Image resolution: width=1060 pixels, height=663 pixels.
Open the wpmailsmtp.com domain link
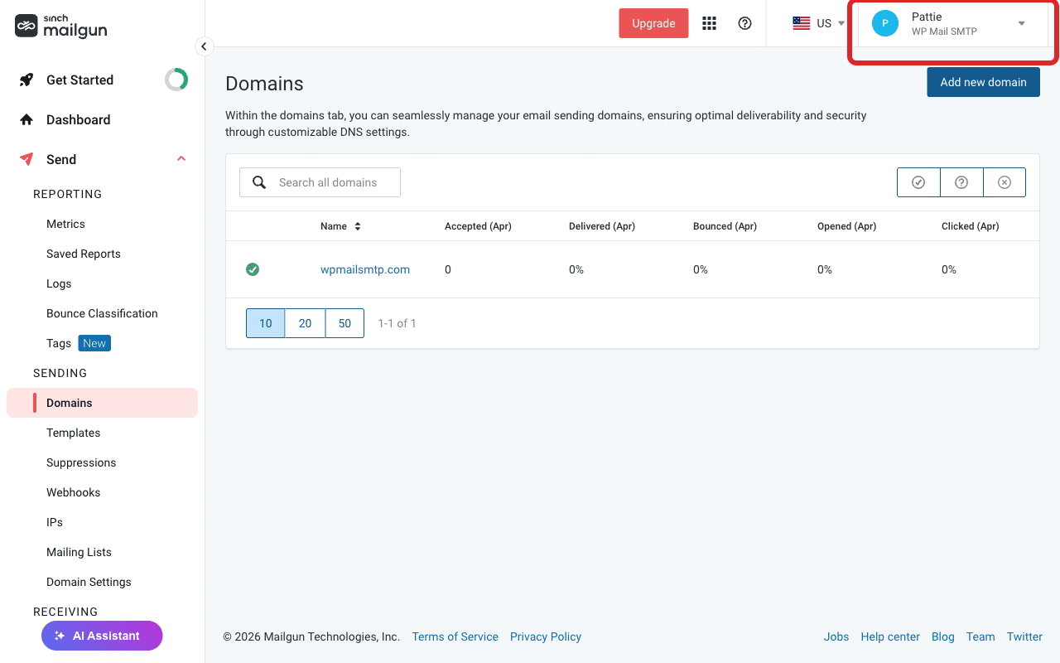coord(365,269)
